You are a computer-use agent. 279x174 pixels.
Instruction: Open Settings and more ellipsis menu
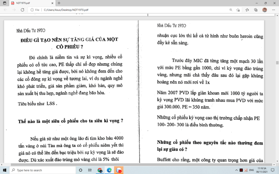click(274, 10)
